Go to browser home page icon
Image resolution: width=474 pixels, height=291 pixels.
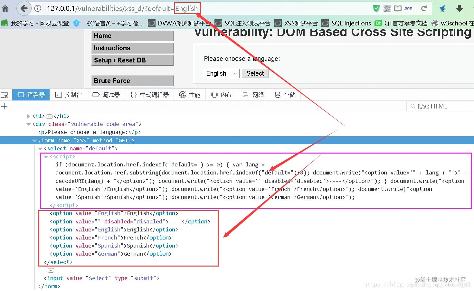(x=5, y=9)
